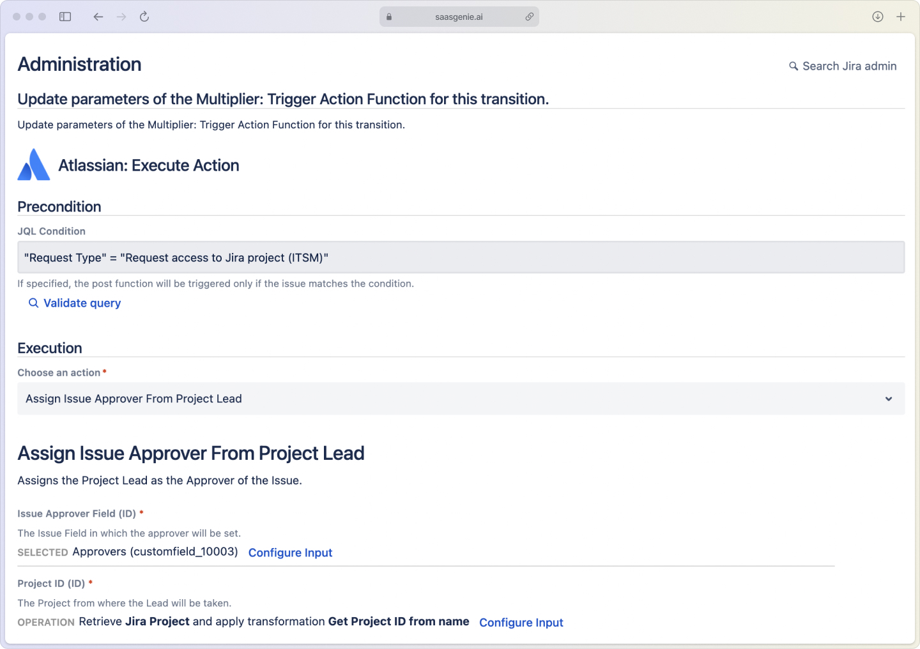Image resolution: width=920 pixels, height=649 pixels.
Task: Click the Issue Approver Field (ID) label
Action: tap(77, 514)
